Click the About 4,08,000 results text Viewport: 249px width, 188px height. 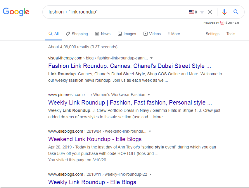point(83,47)
